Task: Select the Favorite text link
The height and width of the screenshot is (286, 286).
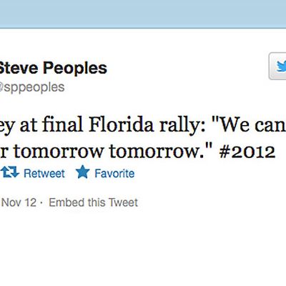Action: tap(114, 174)
